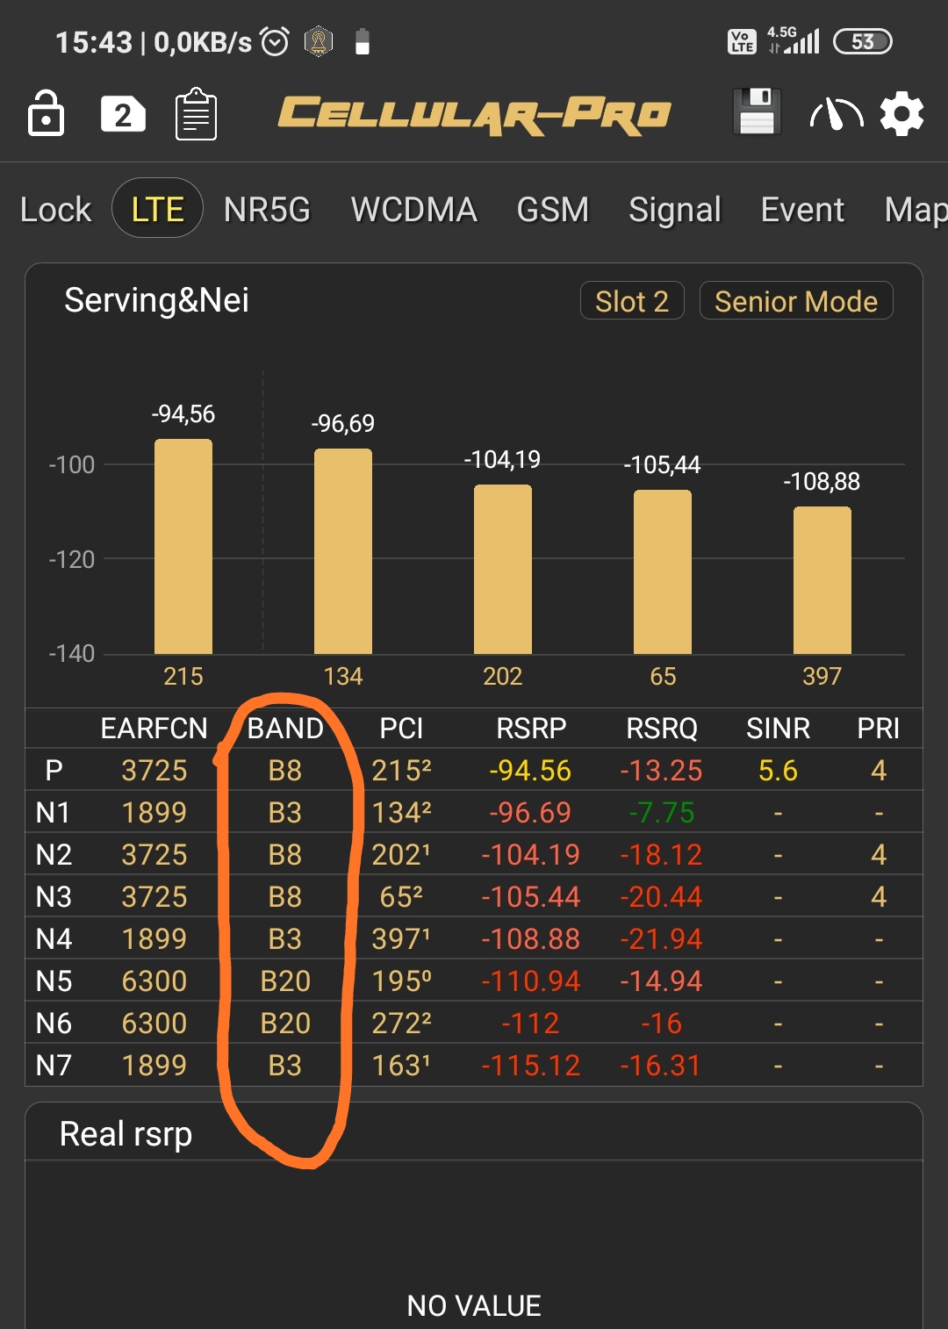Switch to the NR5G tab
Image resolution: width=948 pixels, height=1329 pixels.
[x=267, y=210]
